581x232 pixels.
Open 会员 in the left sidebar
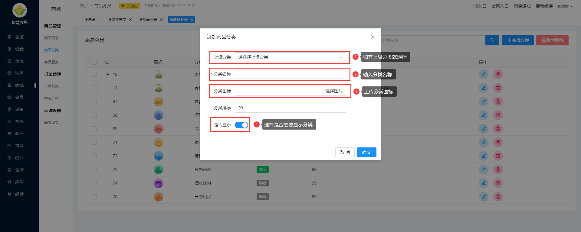(x=19, y=97)
